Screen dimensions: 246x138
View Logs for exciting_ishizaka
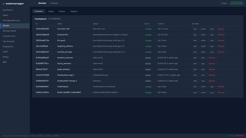212,52
